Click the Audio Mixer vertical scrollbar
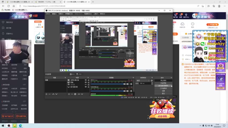The image size is (228, 128). pyautogui.click(x=134, y=86)
